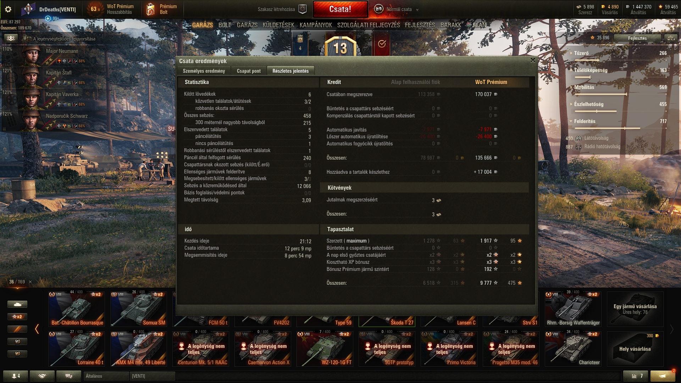Open the KAMPÁNYOK menu

pyautogui.click(x=316, y=25)
